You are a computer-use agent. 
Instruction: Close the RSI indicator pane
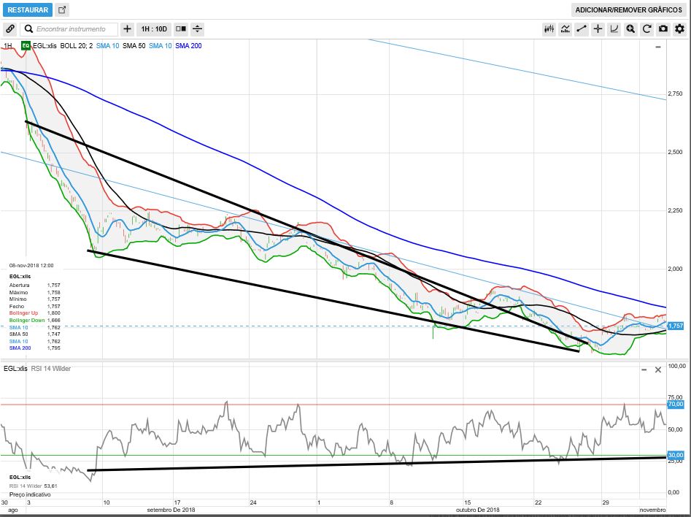click(658, 369)
